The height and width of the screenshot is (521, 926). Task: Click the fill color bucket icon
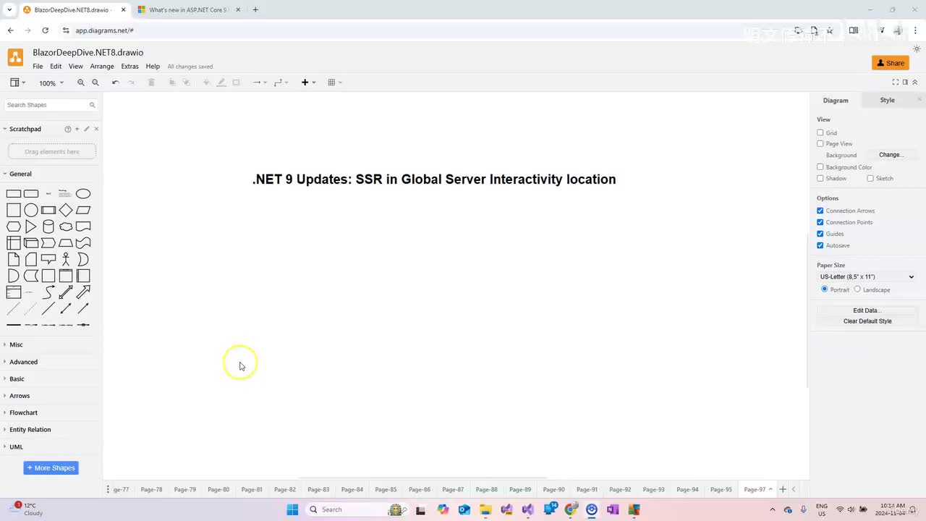pos(206,82)
